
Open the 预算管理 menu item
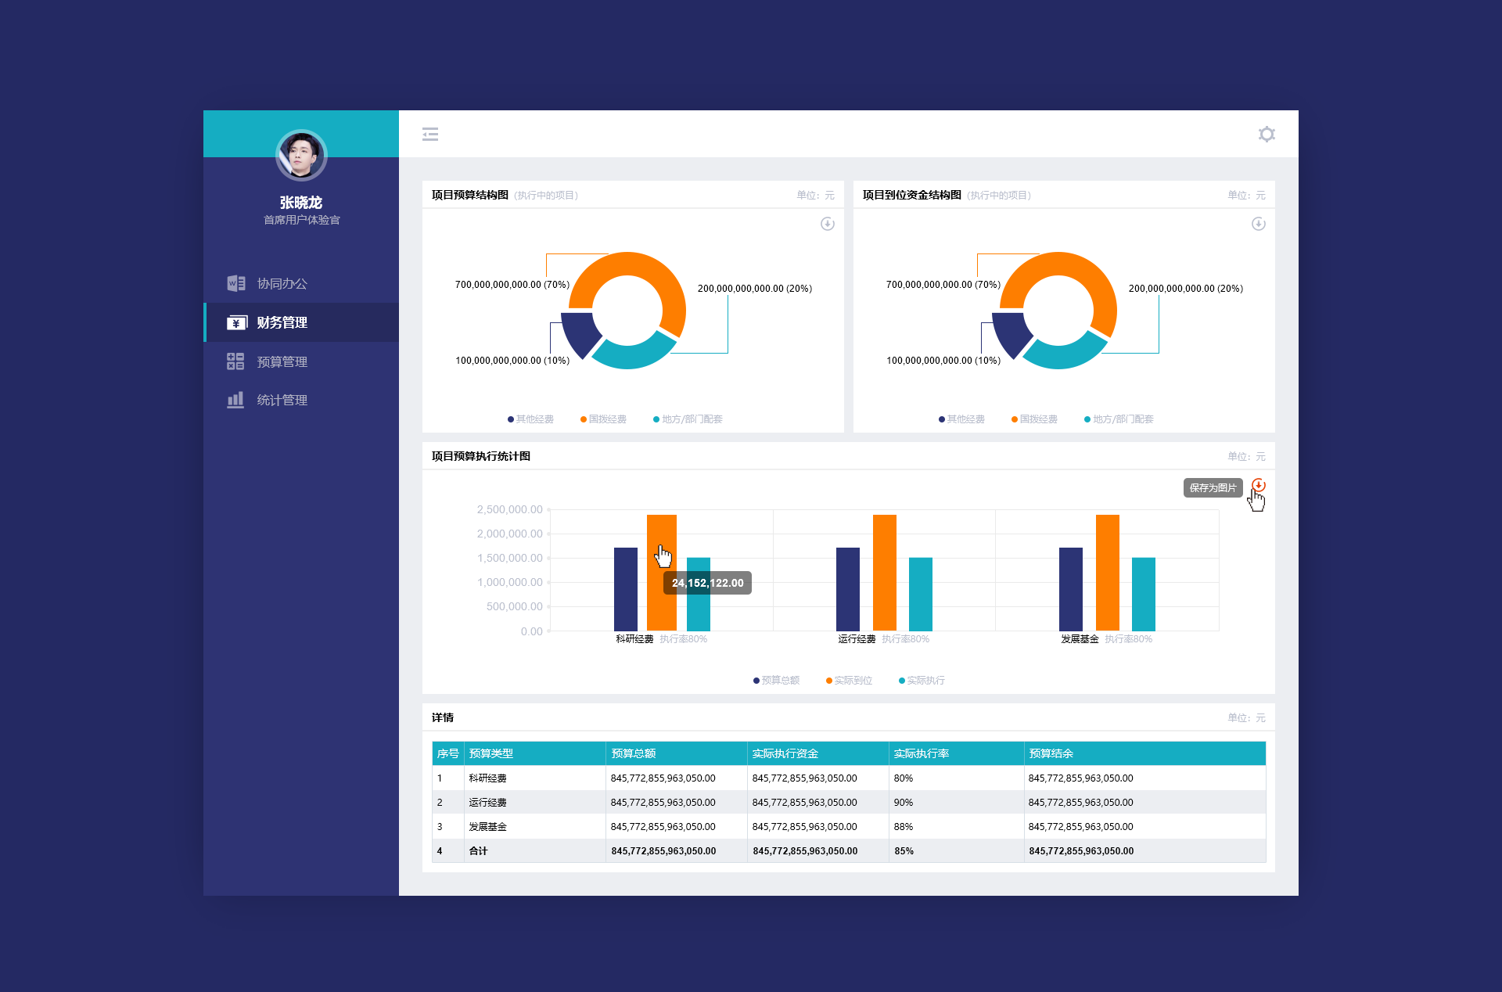(301, 361)
